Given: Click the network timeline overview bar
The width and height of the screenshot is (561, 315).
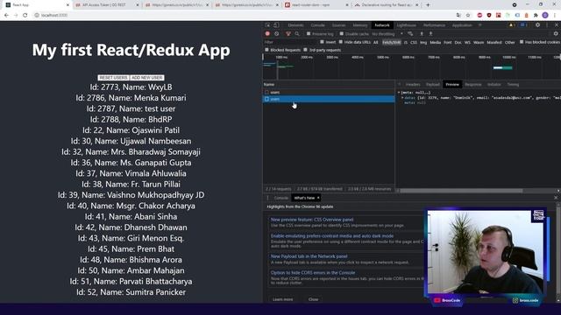Looking at the screenshot, I should click(411, 66).
